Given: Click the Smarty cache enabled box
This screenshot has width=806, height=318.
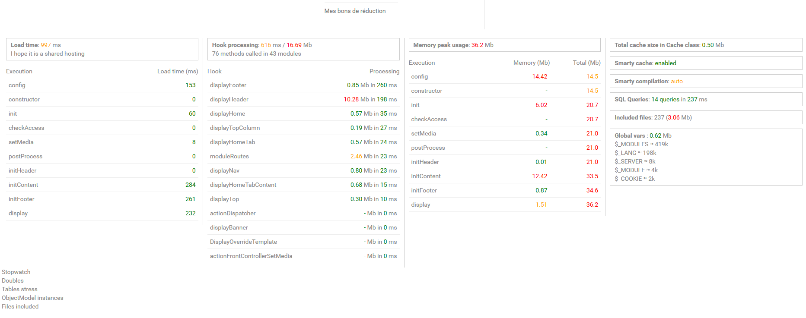Looking at the screenshot, I should pyautogui.click(x=706, y=63).
